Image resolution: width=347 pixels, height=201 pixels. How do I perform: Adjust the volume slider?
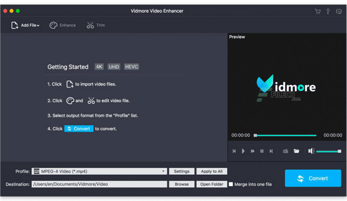coord(329,151)
